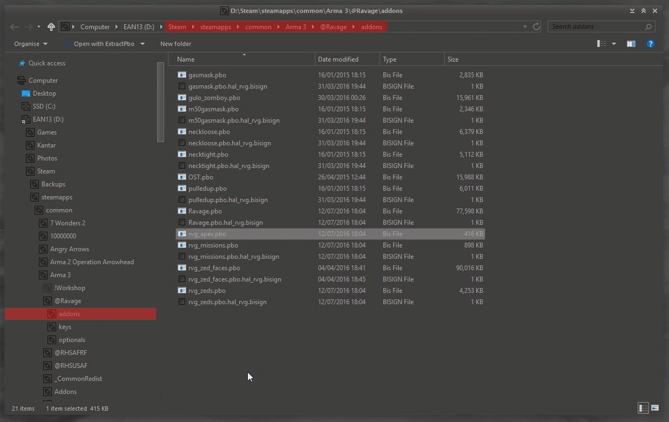Select file named pulledup.pbo
This screenshot has height=422, width=669.
point(207,189)
